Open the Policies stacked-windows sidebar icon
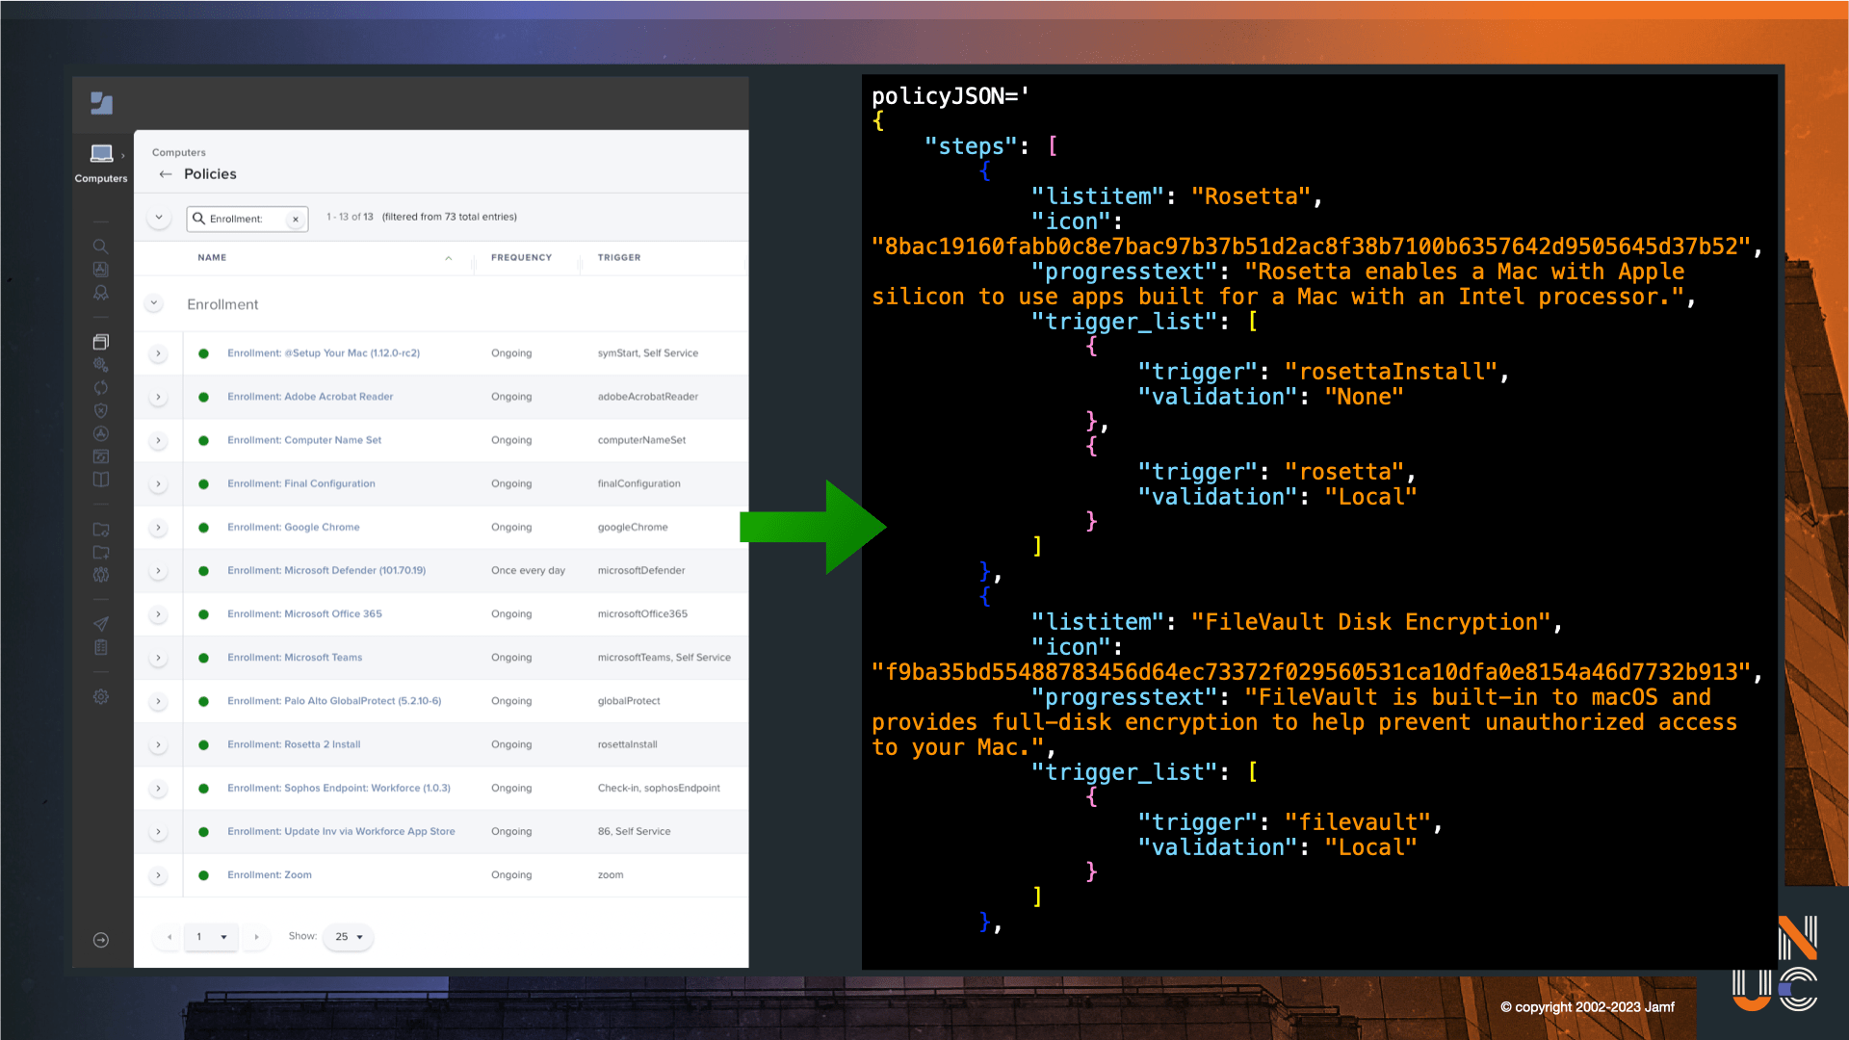The image size is (1849, 1040). (x=100, y=342)
